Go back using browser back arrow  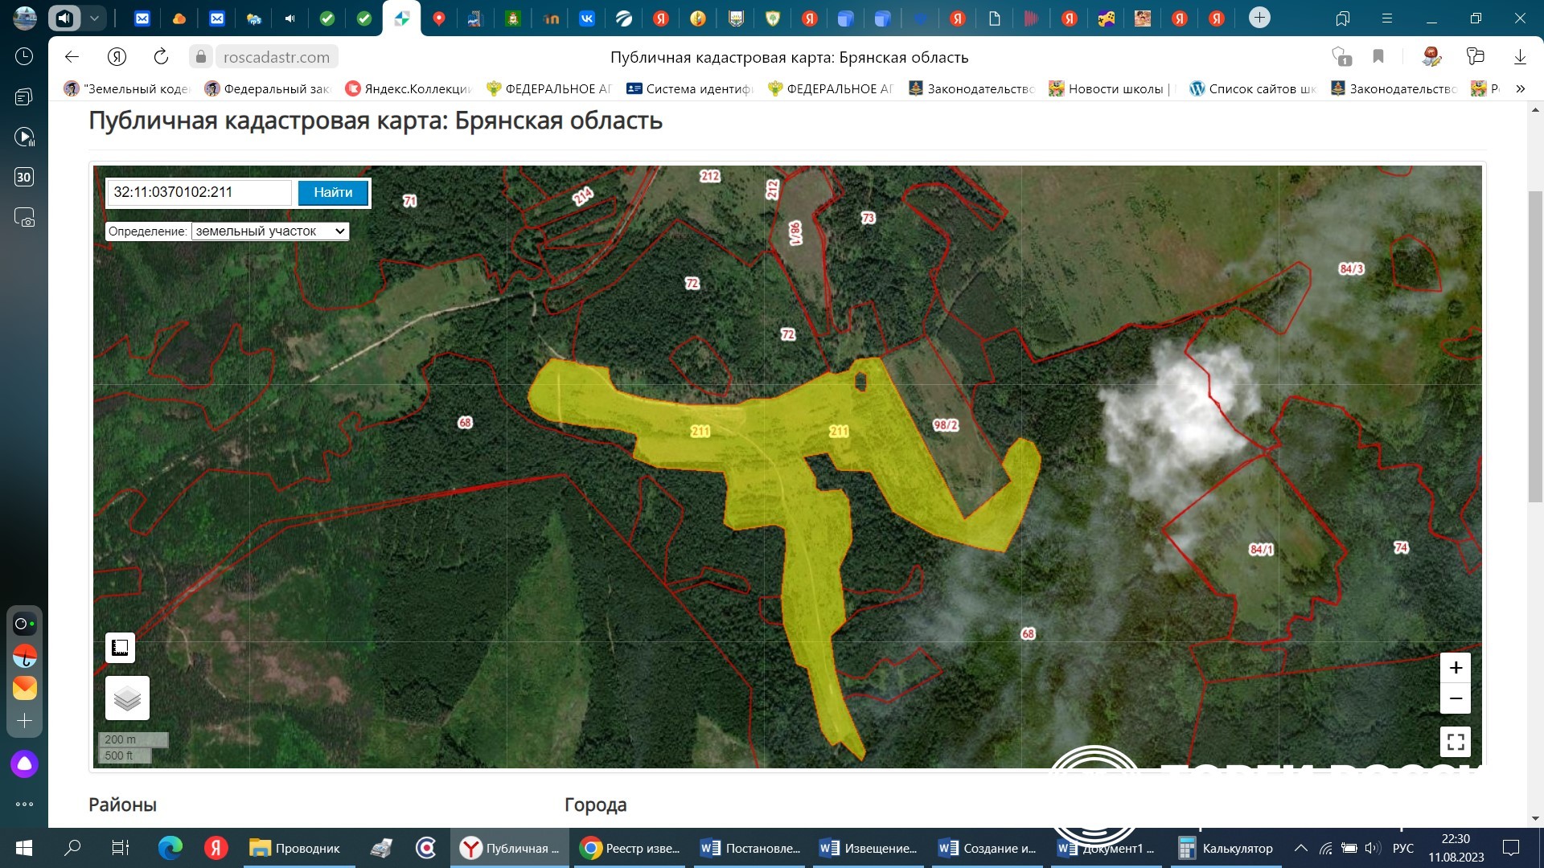72,56
